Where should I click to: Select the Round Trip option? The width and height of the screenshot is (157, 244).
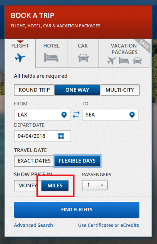[x=34, y=90]
